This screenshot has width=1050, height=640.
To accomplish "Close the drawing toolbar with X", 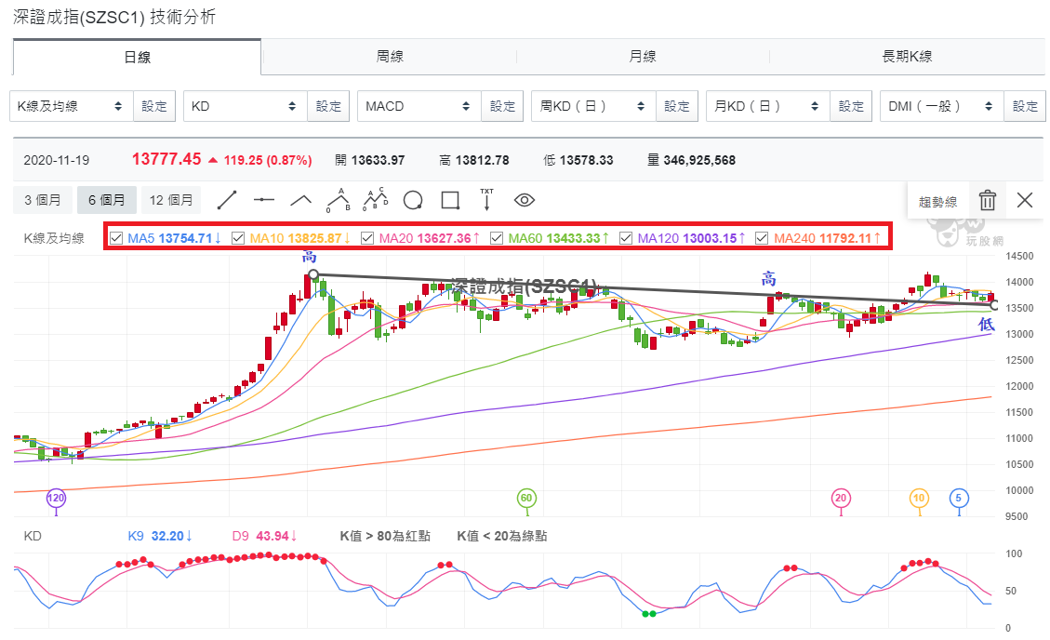I will tap(1024, 199).
